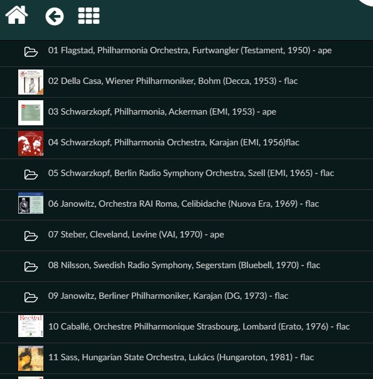This screenshot has width=373, height=379.
Task: Open folder icon for 01 Flagstad
Action: (x=31, y=52)
